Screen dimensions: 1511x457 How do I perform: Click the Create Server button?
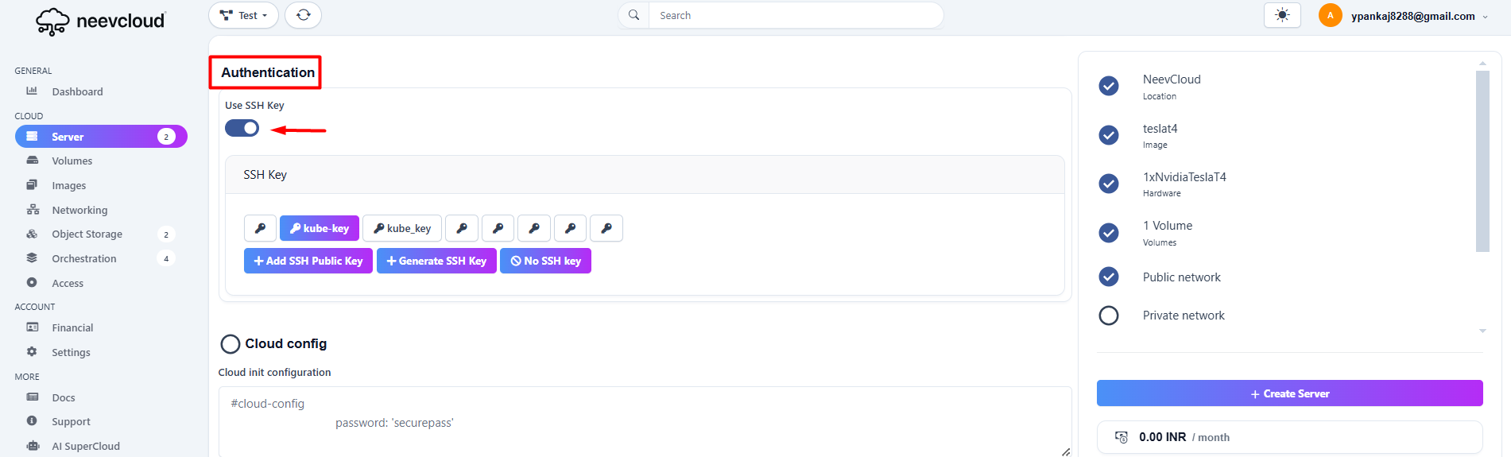(1288, 393)
